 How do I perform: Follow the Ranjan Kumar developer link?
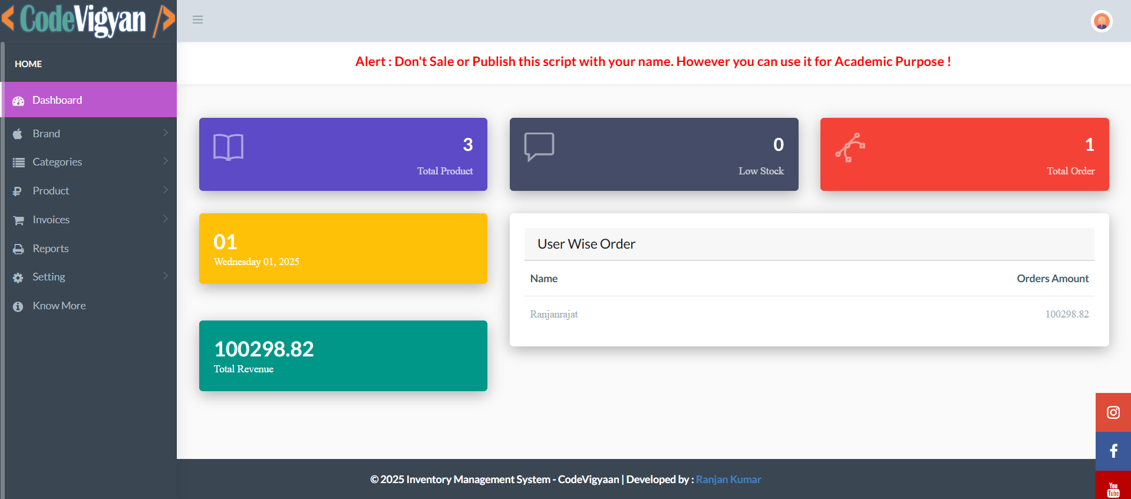click(728, 480)
